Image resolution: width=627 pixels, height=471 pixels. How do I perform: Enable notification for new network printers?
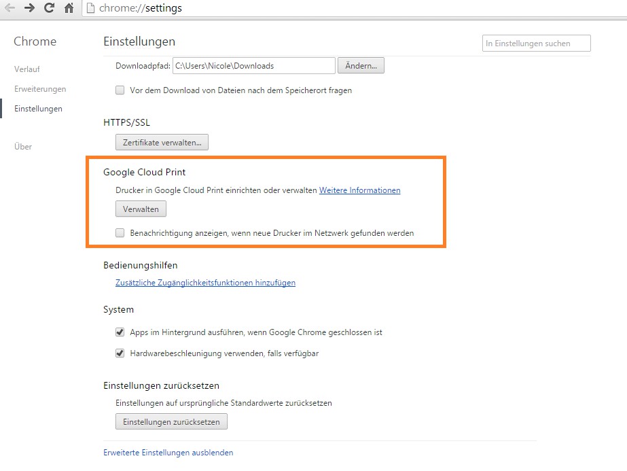(120, 232)
